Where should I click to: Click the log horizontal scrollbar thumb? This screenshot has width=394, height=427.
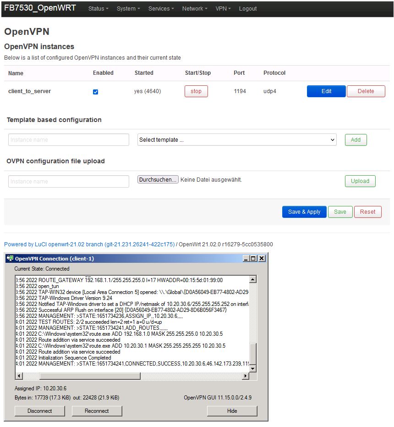coord(90,376)
